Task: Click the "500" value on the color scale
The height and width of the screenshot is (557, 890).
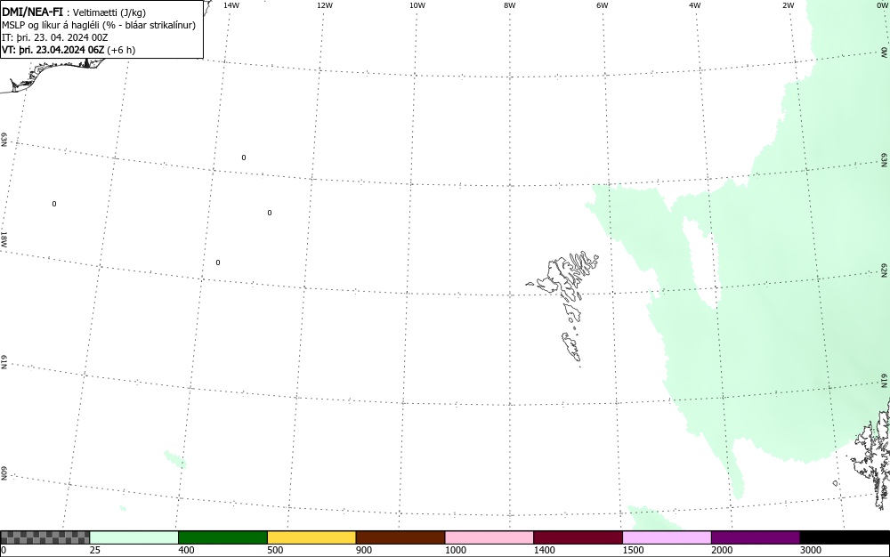Action: pyautogui.click(x=275, y=550)
